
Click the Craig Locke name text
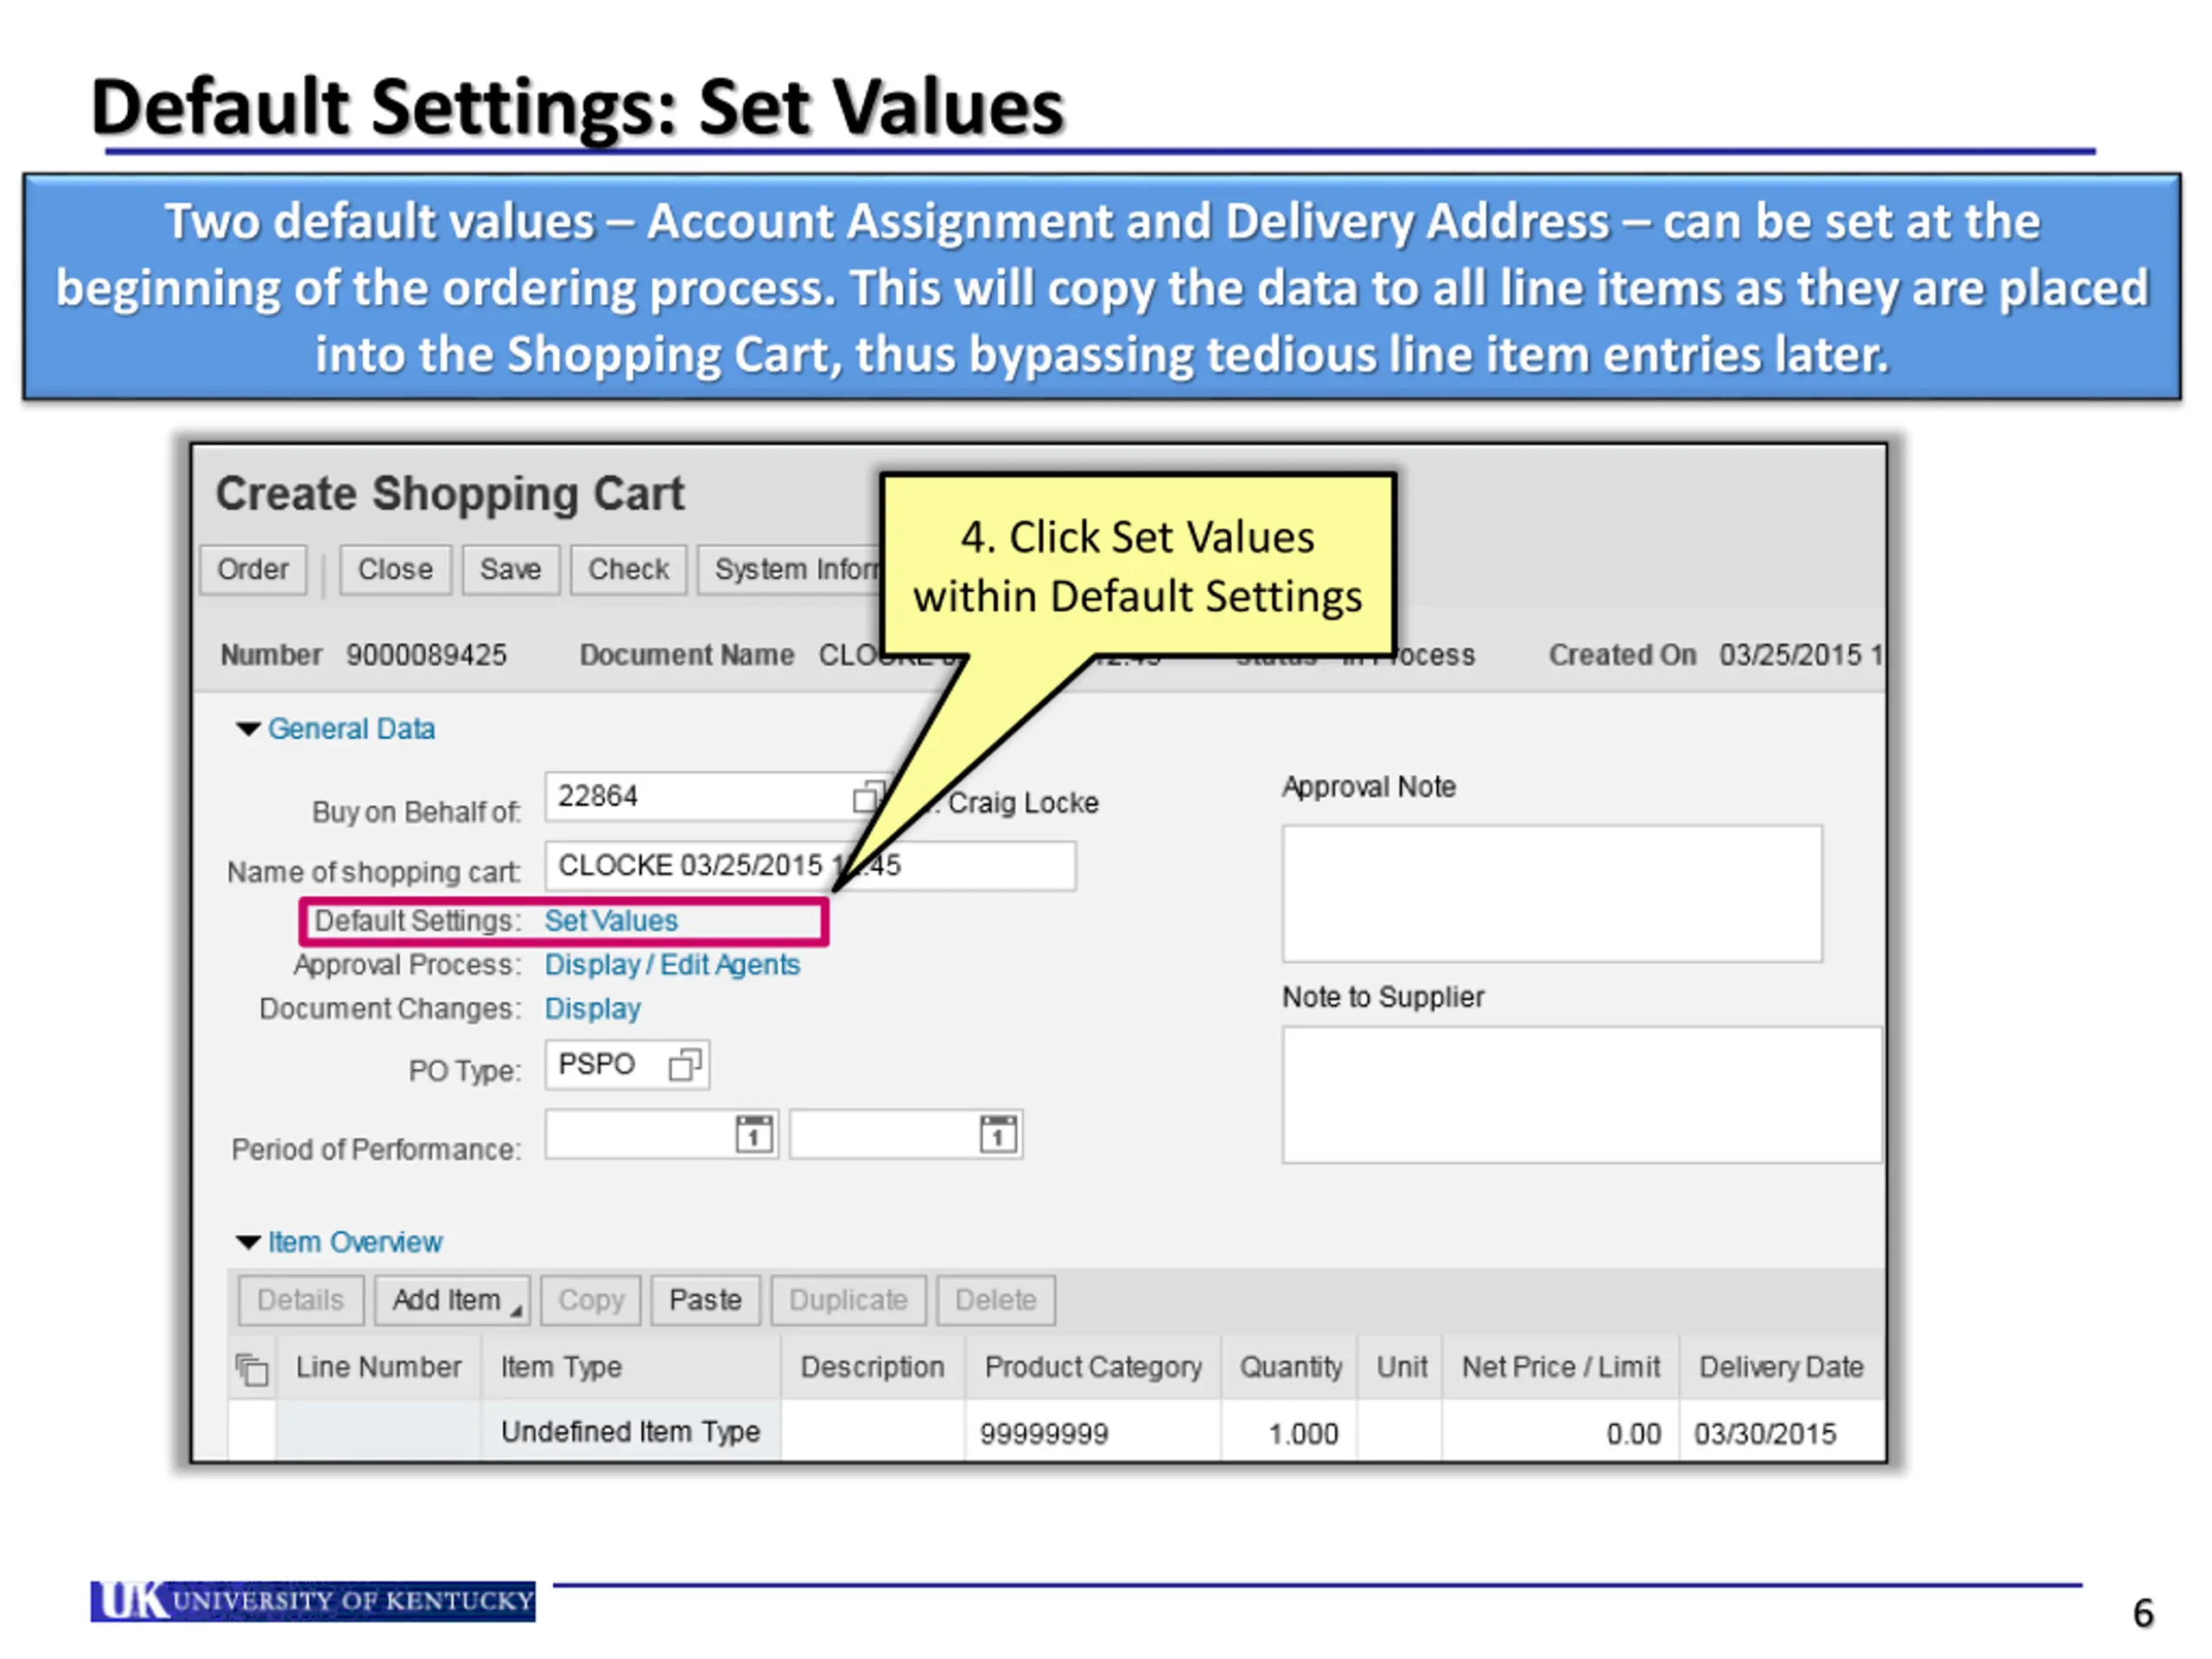(1023, 803)
